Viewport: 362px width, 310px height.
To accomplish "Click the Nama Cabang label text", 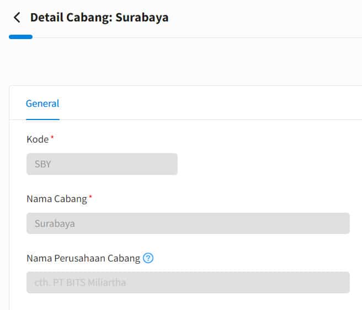I will point(57,199).
